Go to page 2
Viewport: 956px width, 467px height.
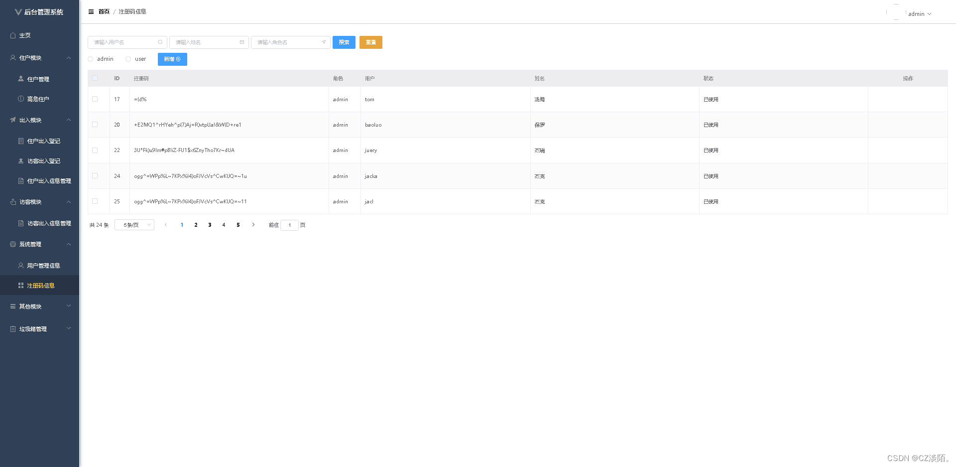196,225
